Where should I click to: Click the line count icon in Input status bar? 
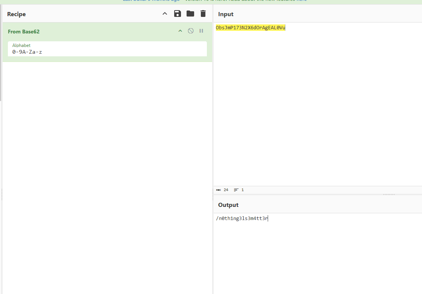pyautogui.click(x=236, y=190)
